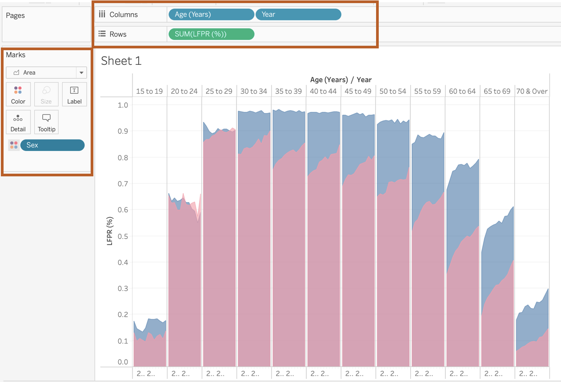
Task: Open the Tooltip marks card
Action: coord(46,122)
